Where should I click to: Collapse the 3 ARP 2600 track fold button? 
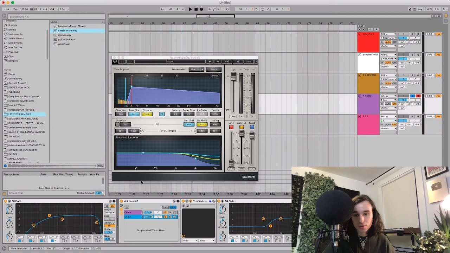pyautogui.click(x=360, y=75)
